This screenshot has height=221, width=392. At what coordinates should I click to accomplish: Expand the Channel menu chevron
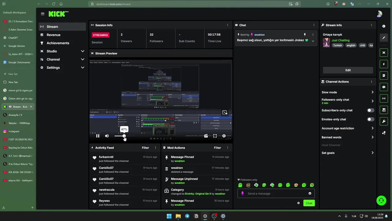pos(82,60)
